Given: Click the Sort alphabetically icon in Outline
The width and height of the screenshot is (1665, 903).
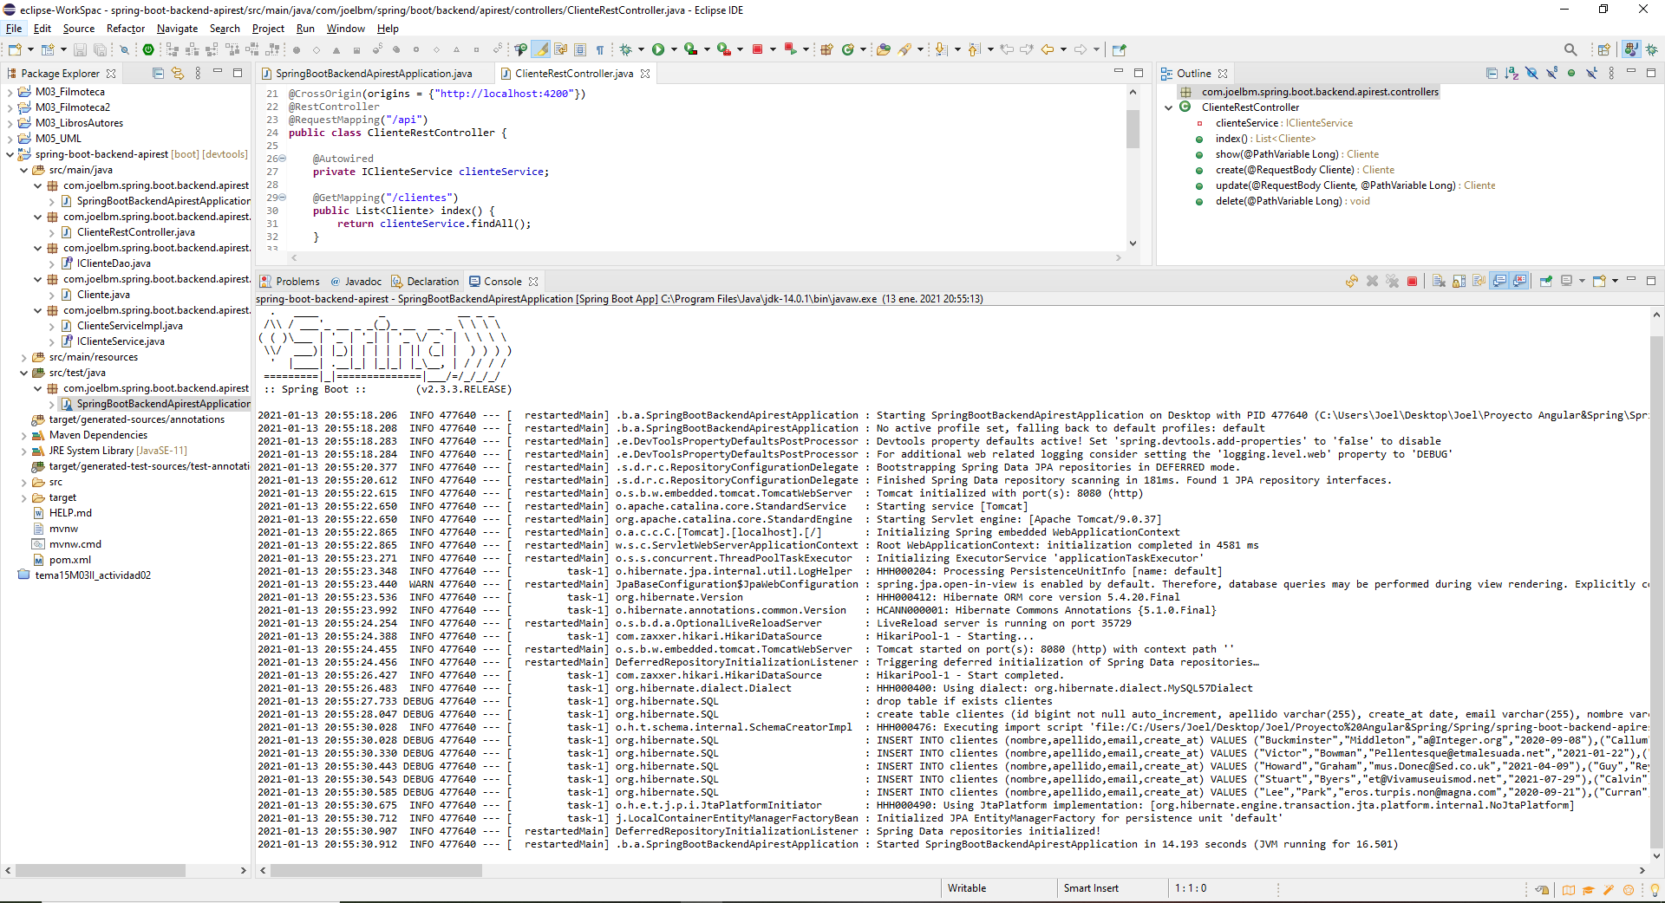Looking at the screenshot, I should coord(1512,74).
